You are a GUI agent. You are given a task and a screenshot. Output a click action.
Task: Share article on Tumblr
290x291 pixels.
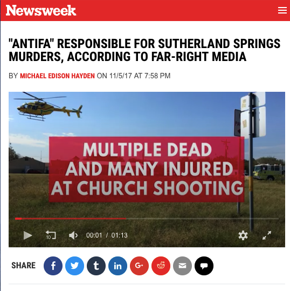pyautogui.click(x=96, y=266)
